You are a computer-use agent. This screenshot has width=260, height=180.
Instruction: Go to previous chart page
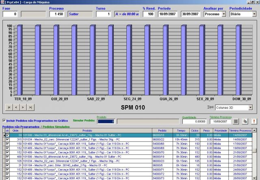pos(16,107)
